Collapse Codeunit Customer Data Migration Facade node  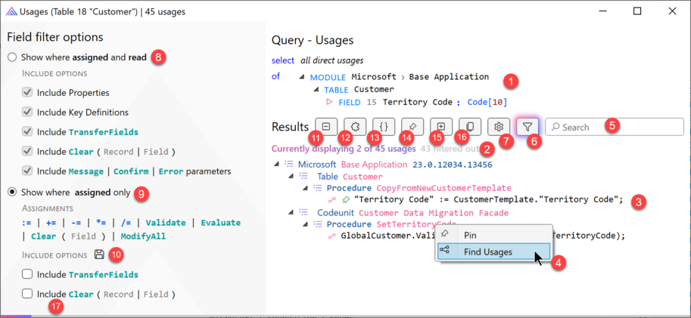(291, 212)
